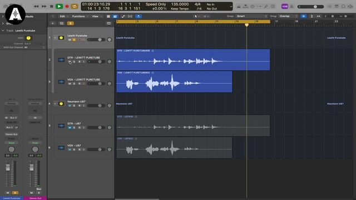The height and width of the screenshot is (200, 356).
Task: Toggle the Metronome button
Action: tap(292, 6)
